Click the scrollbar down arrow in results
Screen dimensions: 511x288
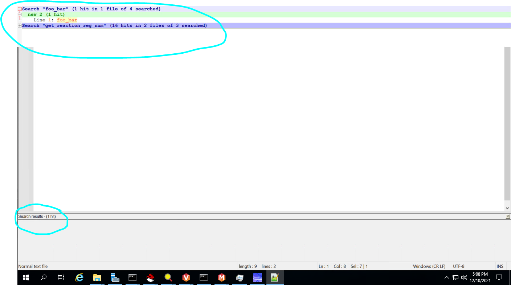507,208
